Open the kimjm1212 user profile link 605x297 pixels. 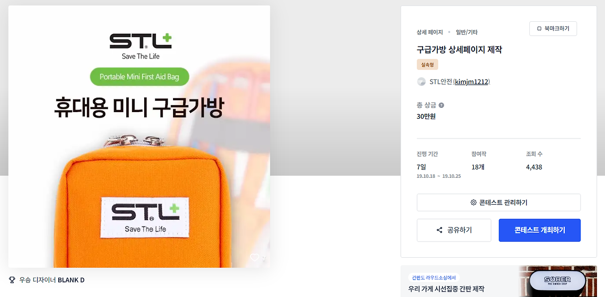pos(472,82)
